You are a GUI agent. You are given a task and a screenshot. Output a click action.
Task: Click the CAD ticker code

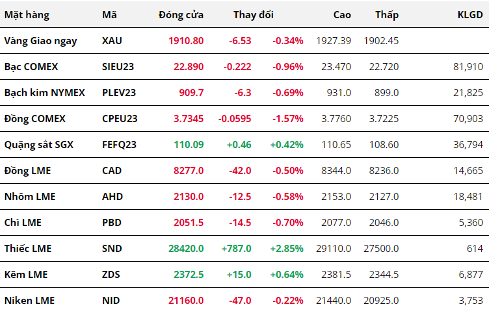point(112,171)
